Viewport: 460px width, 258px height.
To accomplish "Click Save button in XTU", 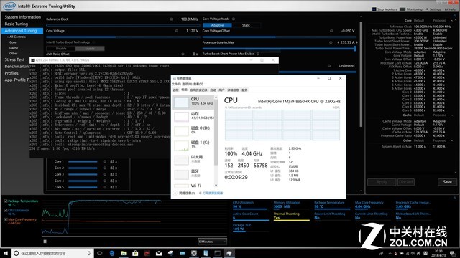I will pos(447,182).
